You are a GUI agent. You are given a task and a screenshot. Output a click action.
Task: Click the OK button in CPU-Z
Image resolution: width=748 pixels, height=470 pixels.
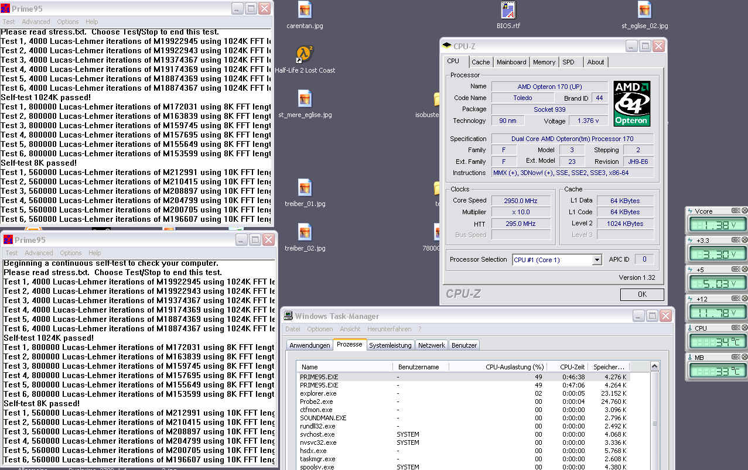(x=642, y=294)
